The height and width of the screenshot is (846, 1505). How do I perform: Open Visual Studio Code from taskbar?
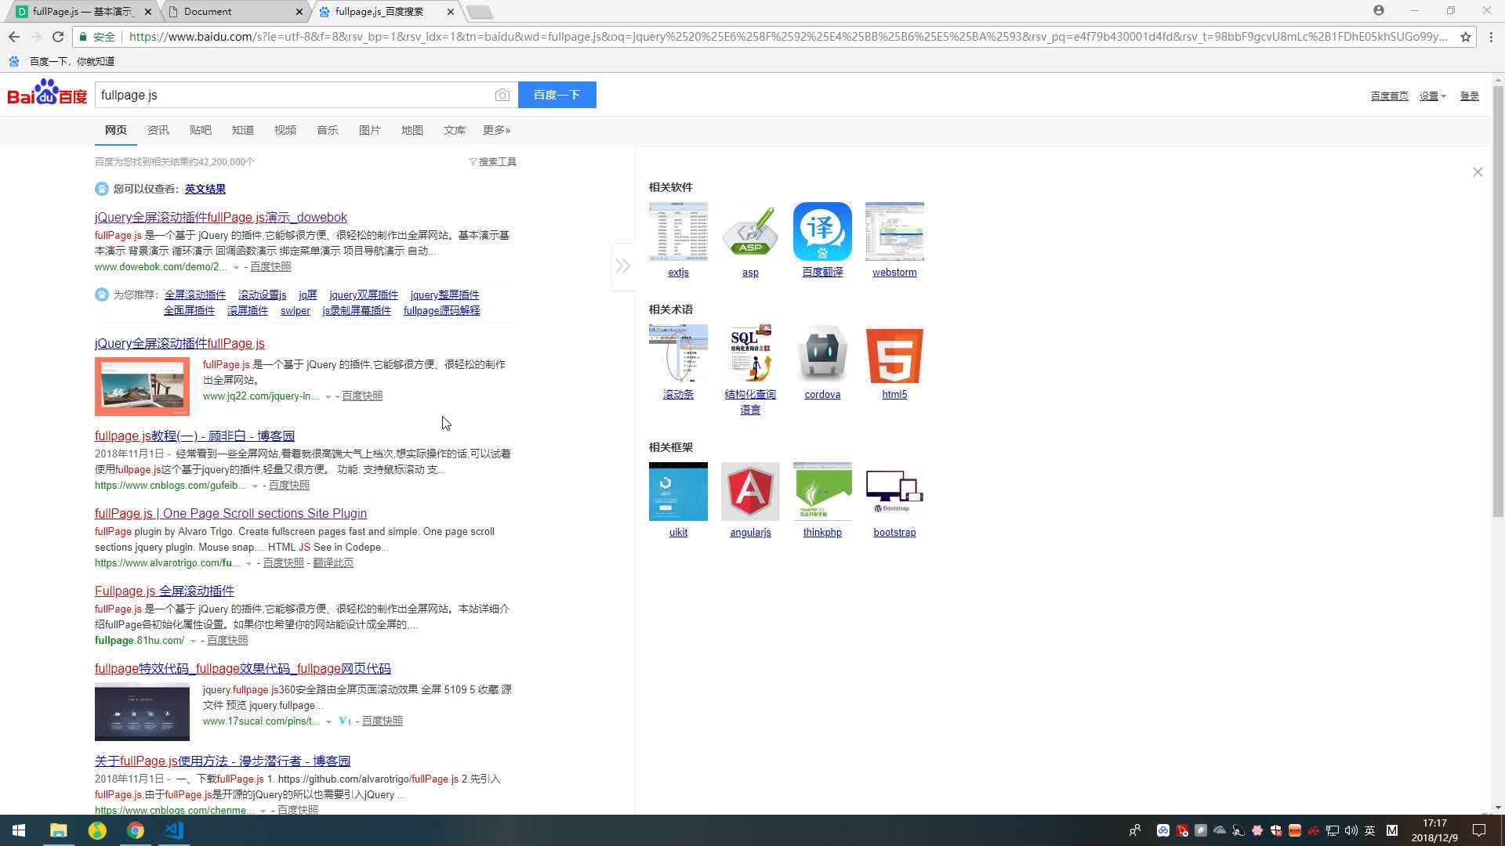click(174, 830)
